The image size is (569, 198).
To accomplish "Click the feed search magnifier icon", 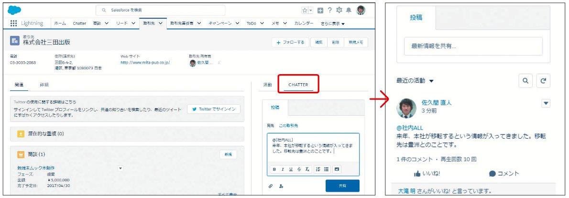I will pyautogui.click(x=525, y=81).
